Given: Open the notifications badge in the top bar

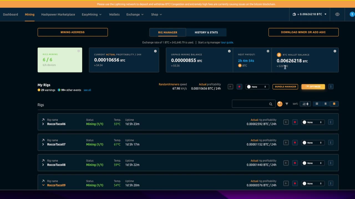Looking at the screenshot, I should click(352, 14).
